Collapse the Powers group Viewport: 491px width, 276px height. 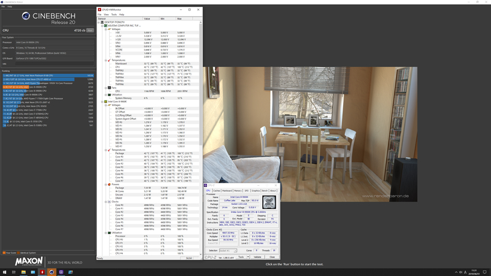tap(106, 185)
